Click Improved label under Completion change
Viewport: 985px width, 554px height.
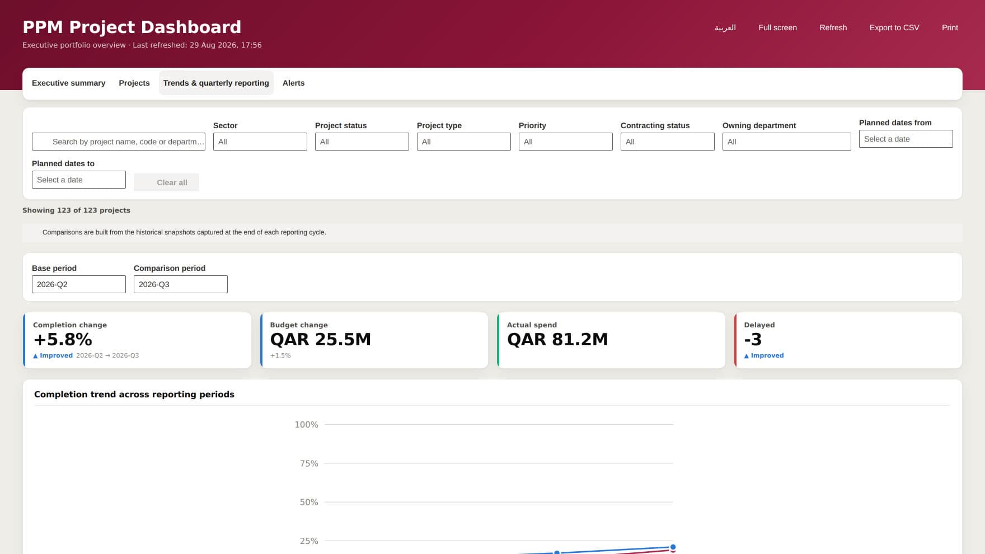tap(53, 355)
